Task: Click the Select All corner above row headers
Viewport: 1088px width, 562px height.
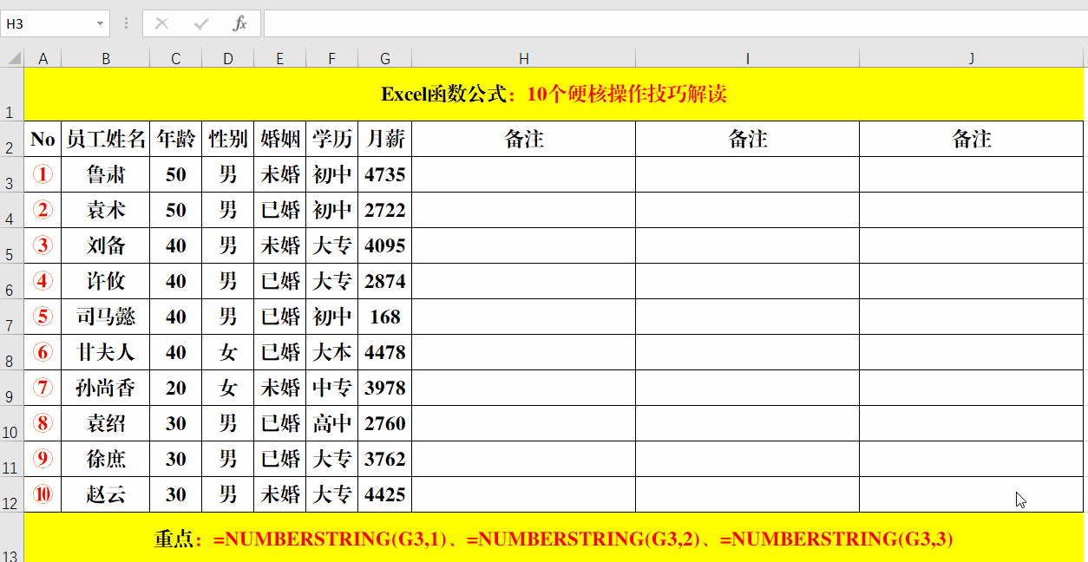Action: 12,58
